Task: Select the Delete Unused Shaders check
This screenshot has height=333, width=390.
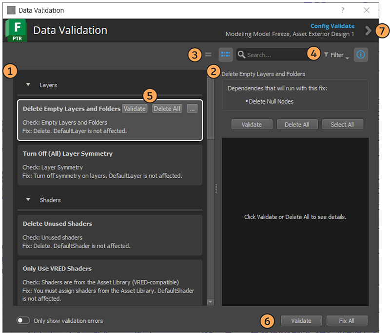Action: [x=110, y=234]
